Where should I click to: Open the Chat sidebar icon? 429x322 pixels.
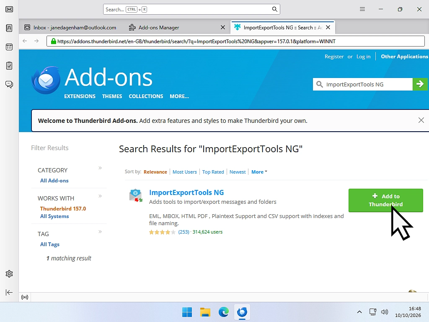tap(9, 84)
